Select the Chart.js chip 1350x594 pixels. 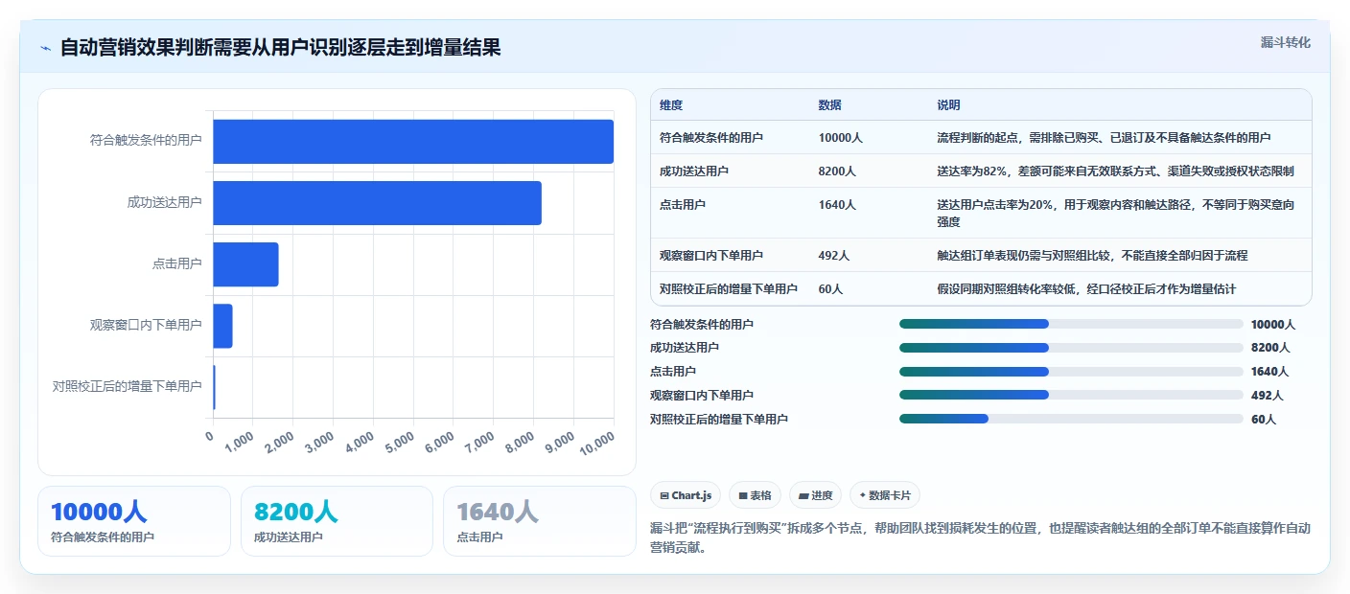[x=686, y=495]
